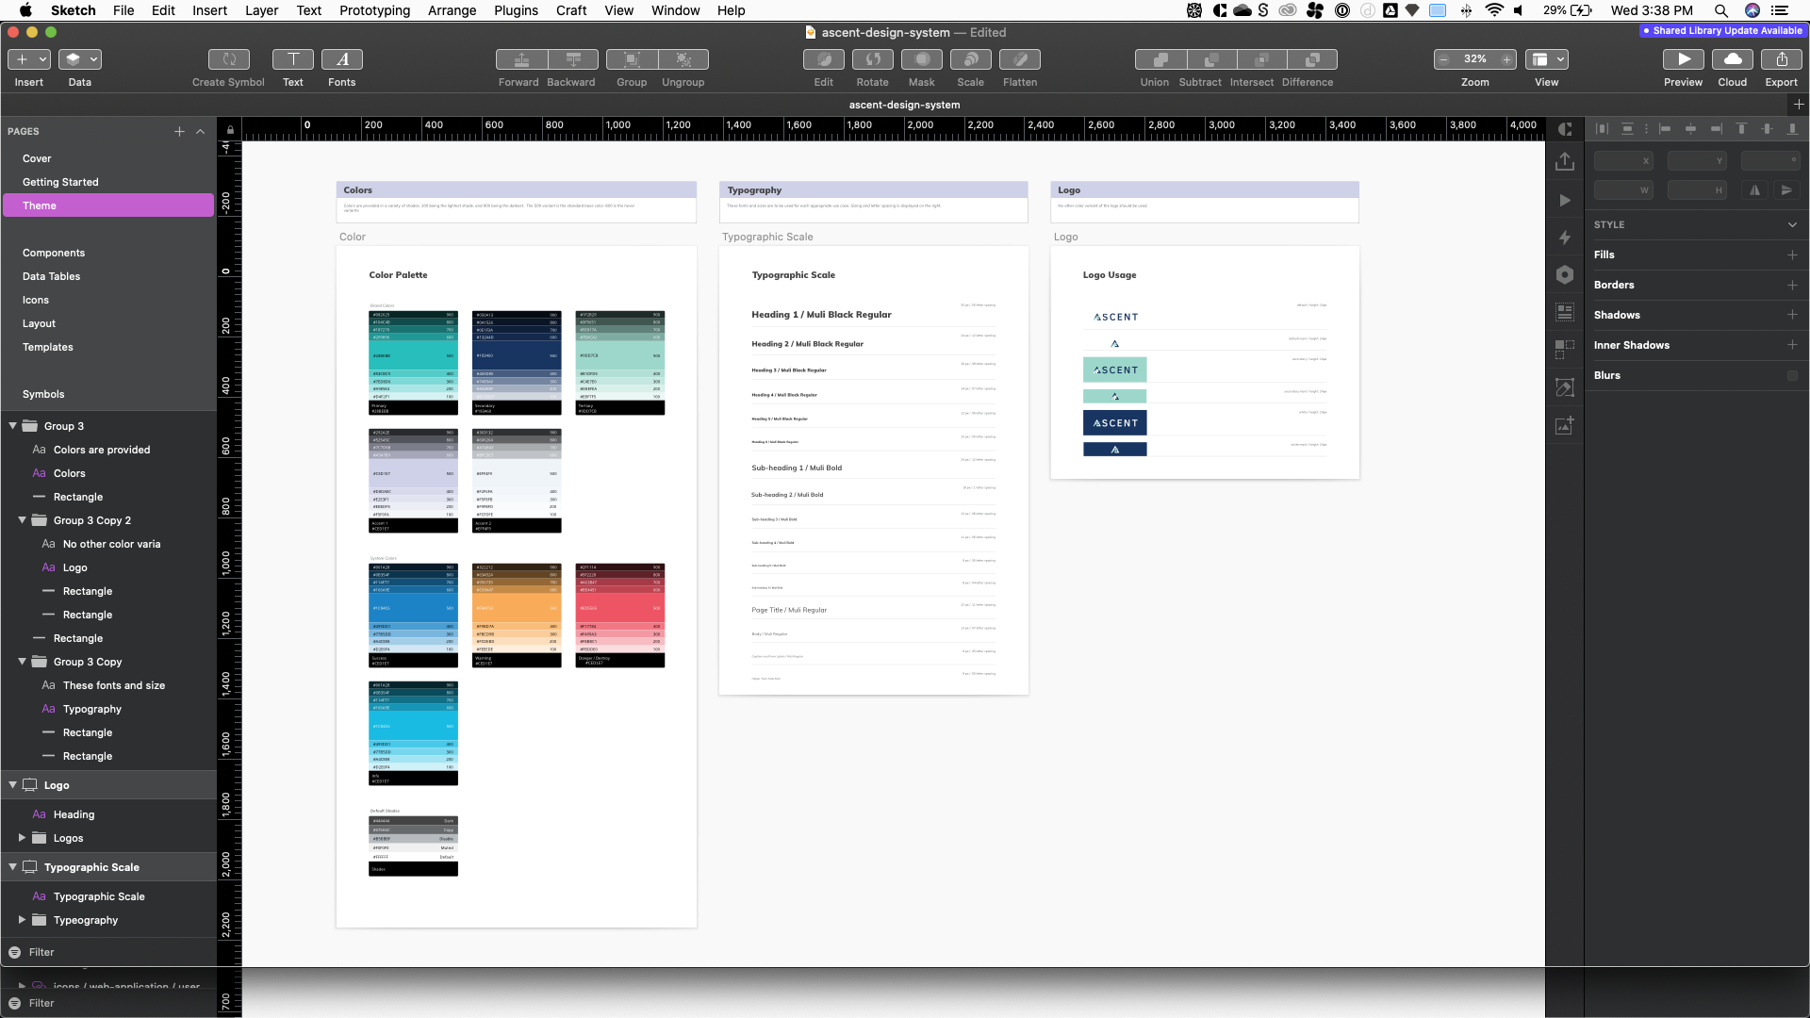Click the Cloud upload icon
The width and height of the screenshot is (1810, 1018).
pos(1732,59)
